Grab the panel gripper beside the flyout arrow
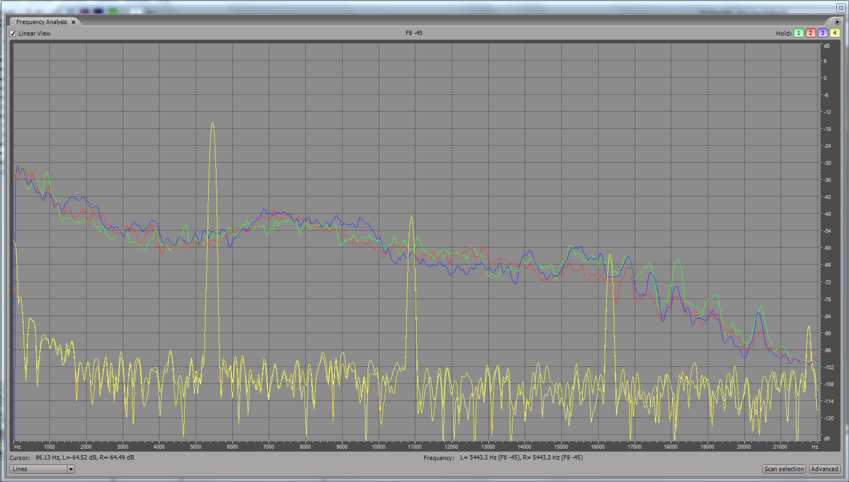The image size is (849, 482). click(830, 22)
